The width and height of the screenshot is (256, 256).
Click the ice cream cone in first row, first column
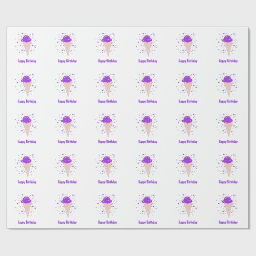[x=26, y=45]
